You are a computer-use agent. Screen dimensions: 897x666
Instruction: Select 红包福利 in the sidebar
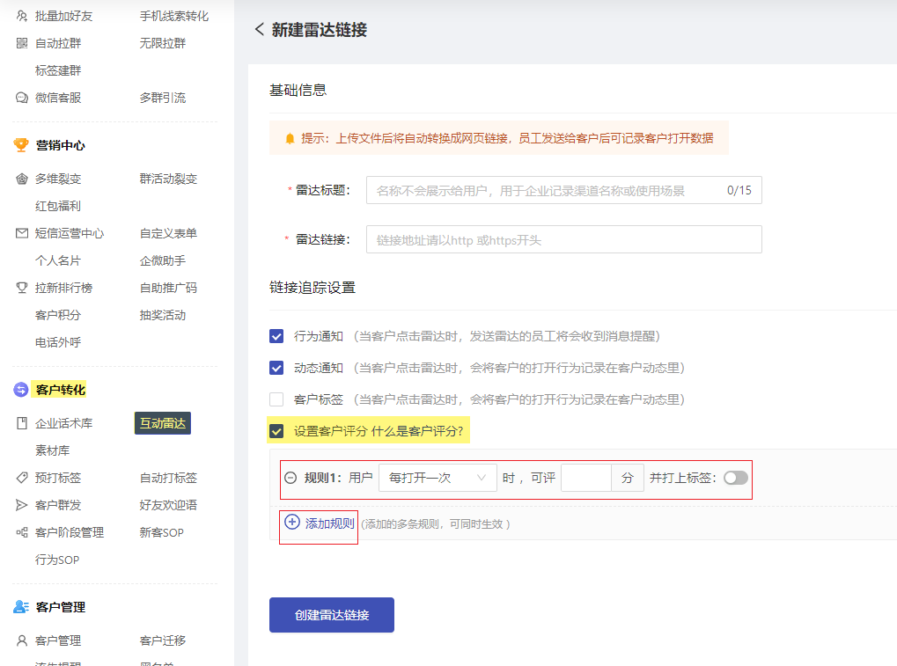pos(58,207)
